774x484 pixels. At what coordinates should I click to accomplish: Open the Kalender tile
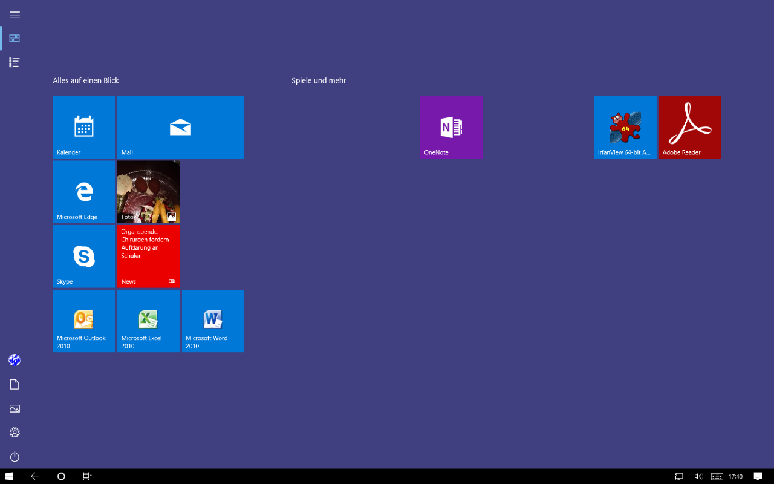(84, 127)
